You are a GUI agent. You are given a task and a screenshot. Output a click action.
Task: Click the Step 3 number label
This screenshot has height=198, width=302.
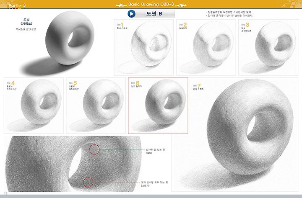[x=245, y=25]
